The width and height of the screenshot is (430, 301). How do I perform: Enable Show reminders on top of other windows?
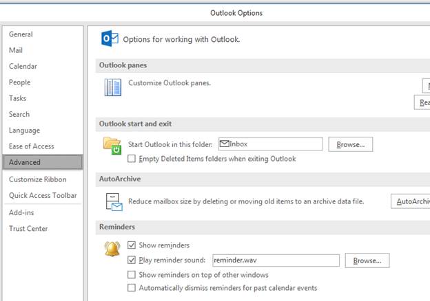click(x=132, y=274)
